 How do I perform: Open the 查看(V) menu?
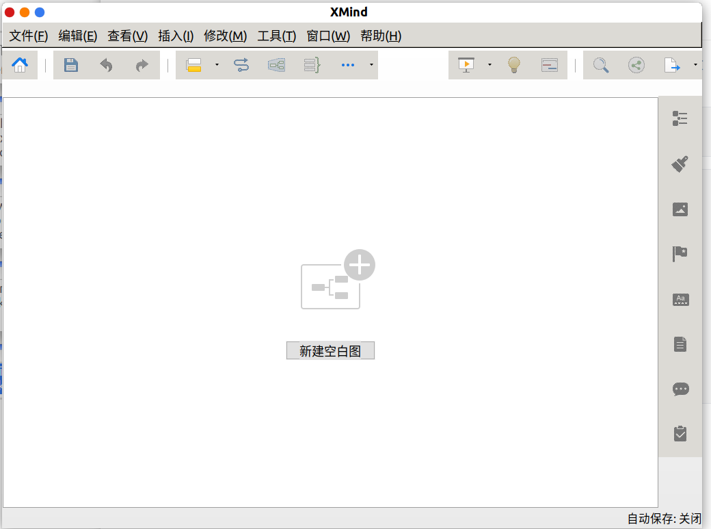127,36
